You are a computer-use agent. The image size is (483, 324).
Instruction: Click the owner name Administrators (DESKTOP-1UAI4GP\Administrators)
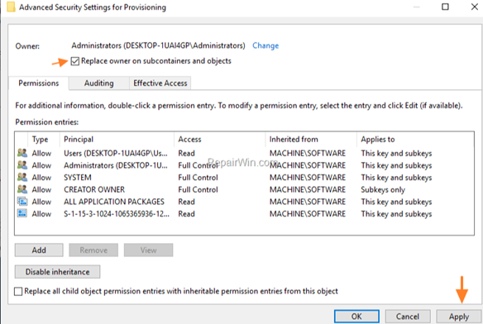point(158,45)
